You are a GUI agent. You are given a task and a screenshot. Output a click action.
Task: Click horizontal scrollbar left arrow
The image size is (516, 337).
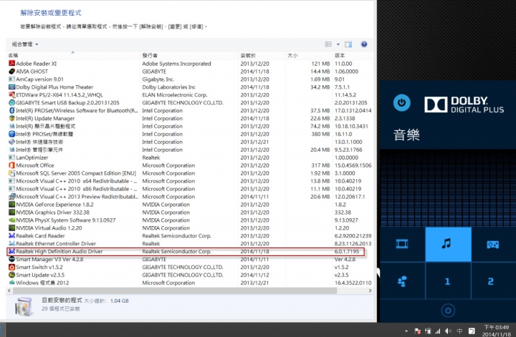[x=9, y=290]
